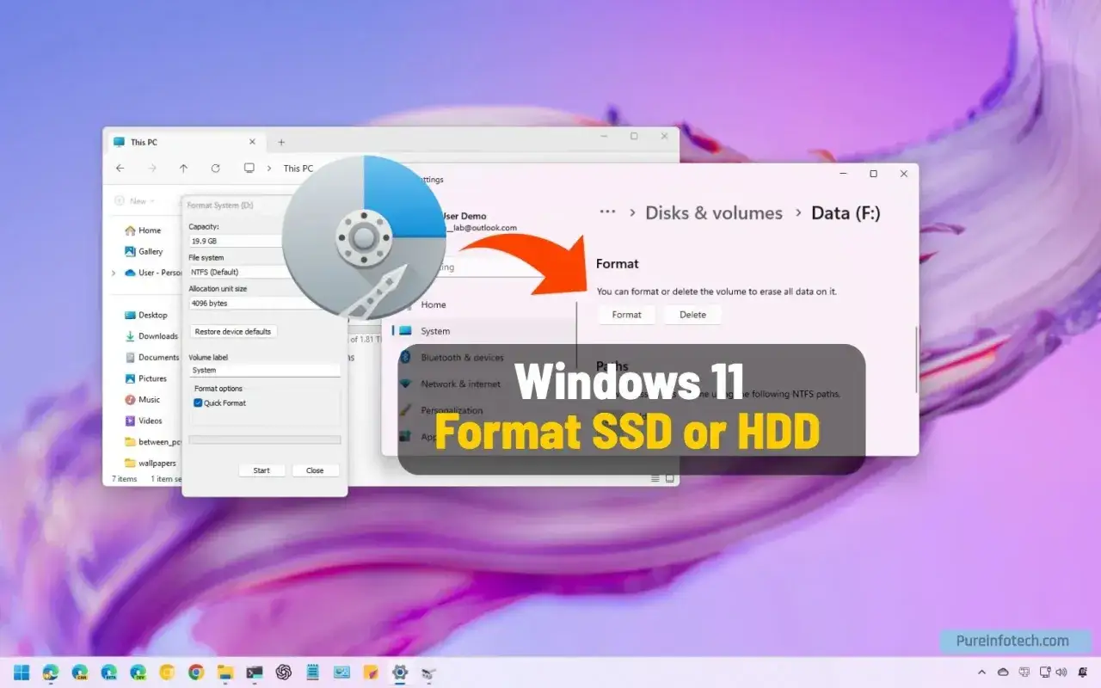Click This PC in the address bar
Image resolution: width=1101 pixels, height=688 pixels.
298,169
